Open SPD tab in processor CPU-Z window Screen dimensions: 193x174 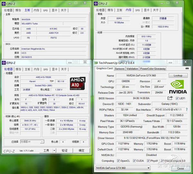coord(46,69)
